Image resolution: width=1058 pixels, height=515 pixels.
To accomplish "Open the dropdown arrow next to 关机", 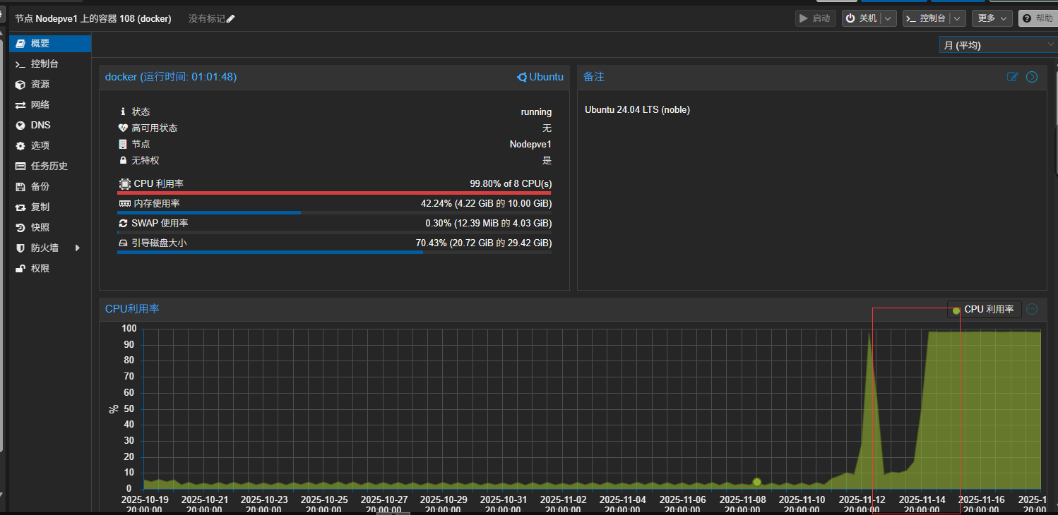I will coord(888,18).
